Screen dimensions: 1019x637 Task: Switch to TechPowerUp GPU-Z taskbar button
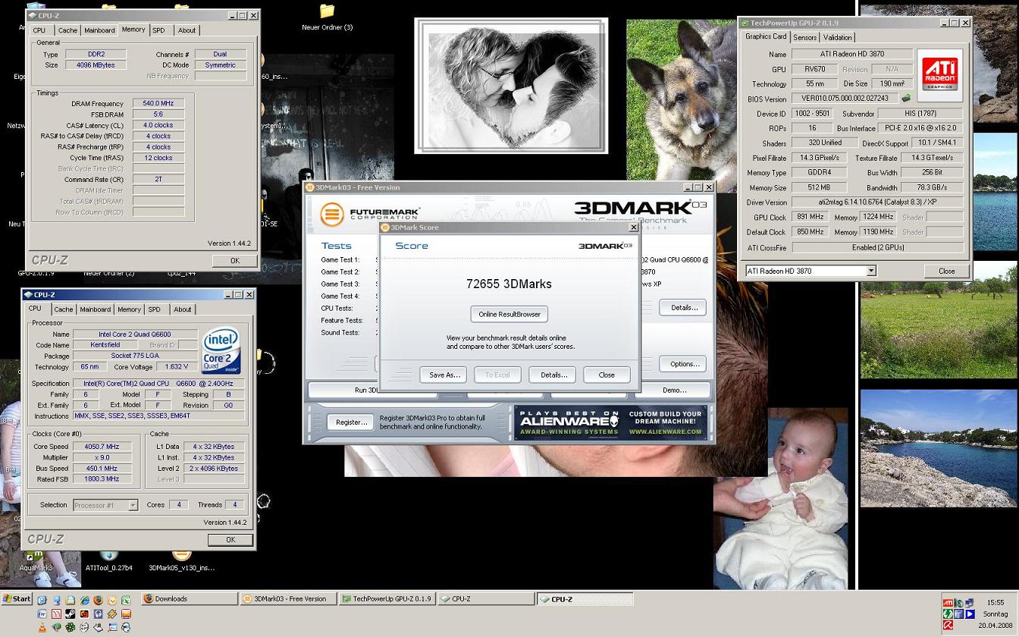coord(387,599)
